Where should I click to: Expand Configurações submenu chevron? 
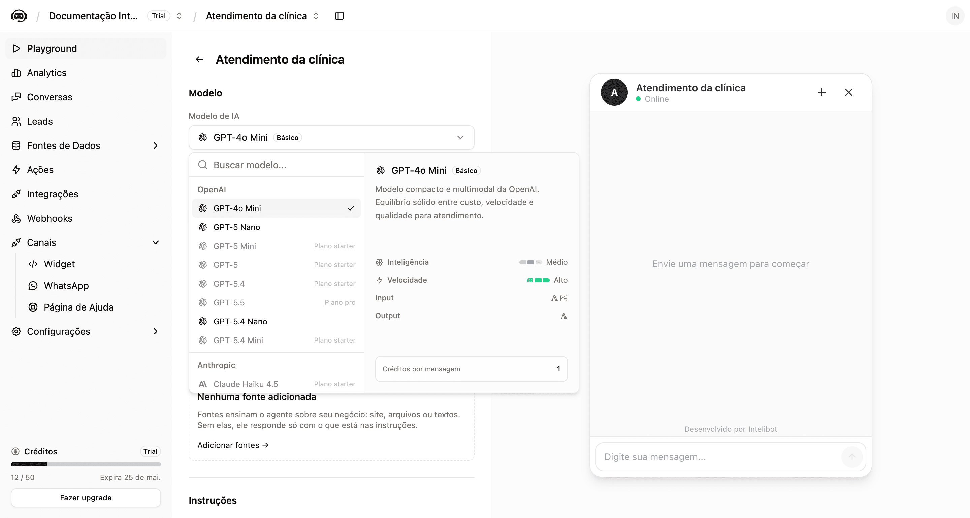[156, 332]
